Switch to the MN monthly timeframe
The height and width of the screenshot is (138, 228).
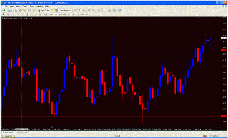pos(87,15)
